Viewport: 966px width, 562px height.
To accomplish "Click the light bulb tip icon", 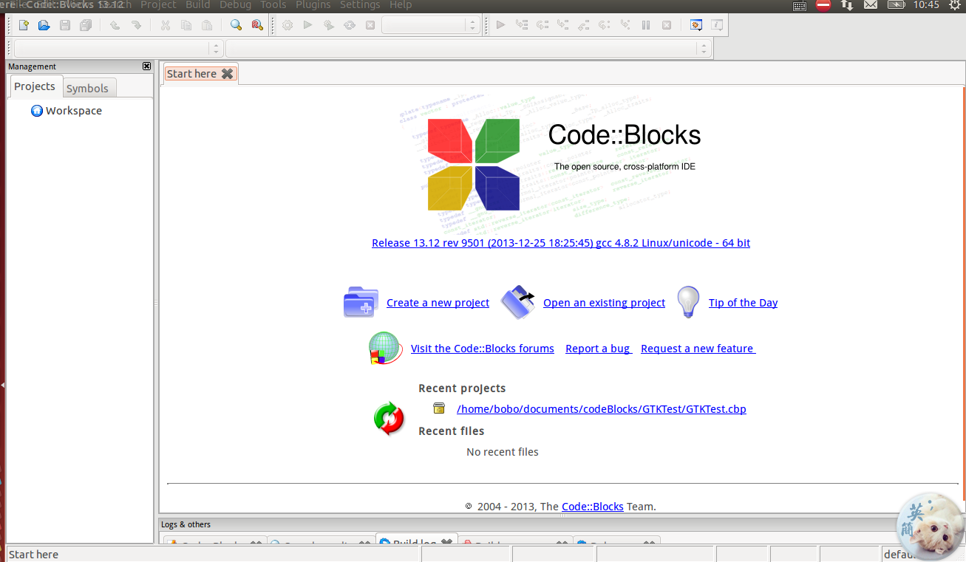I will click(688, 302).
